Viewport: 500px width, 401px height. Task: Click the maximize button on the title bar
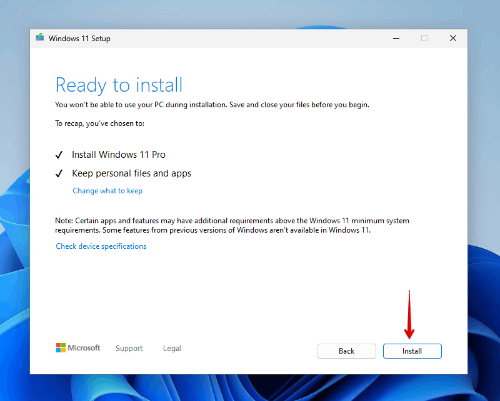click(424, 38)
